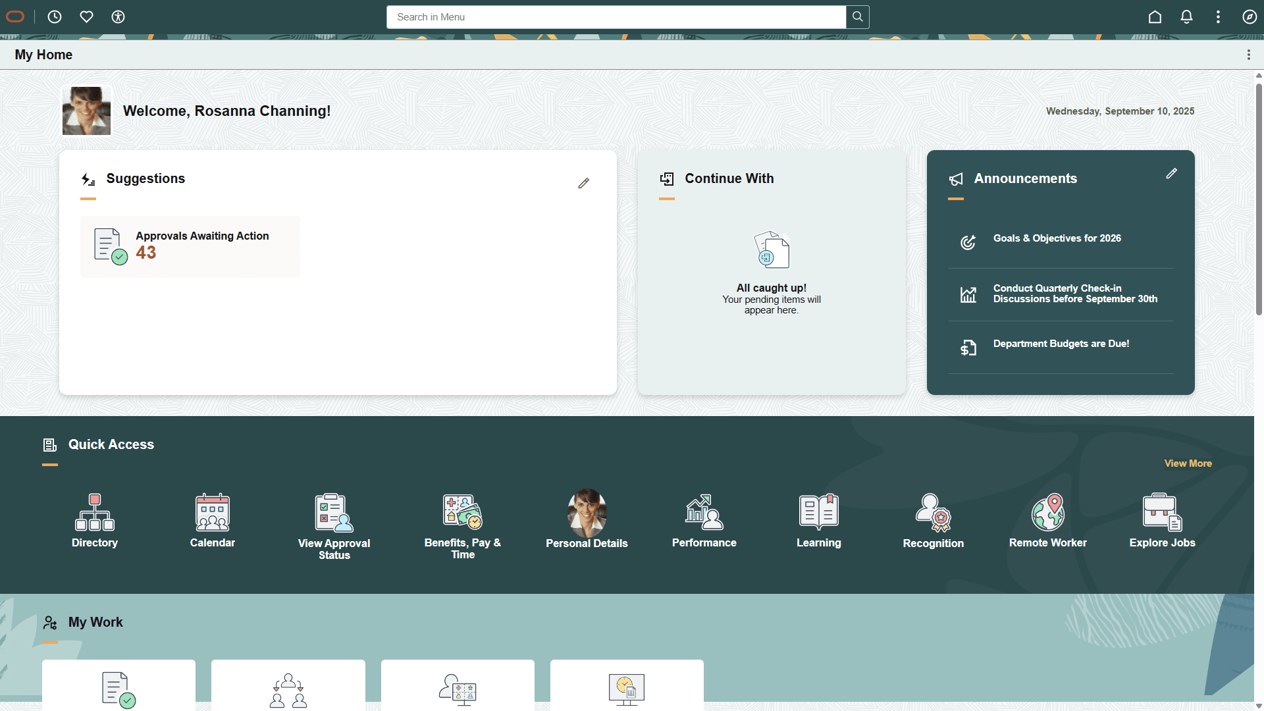
Task: Open notifications bell icon
Action: [1186, 17]
